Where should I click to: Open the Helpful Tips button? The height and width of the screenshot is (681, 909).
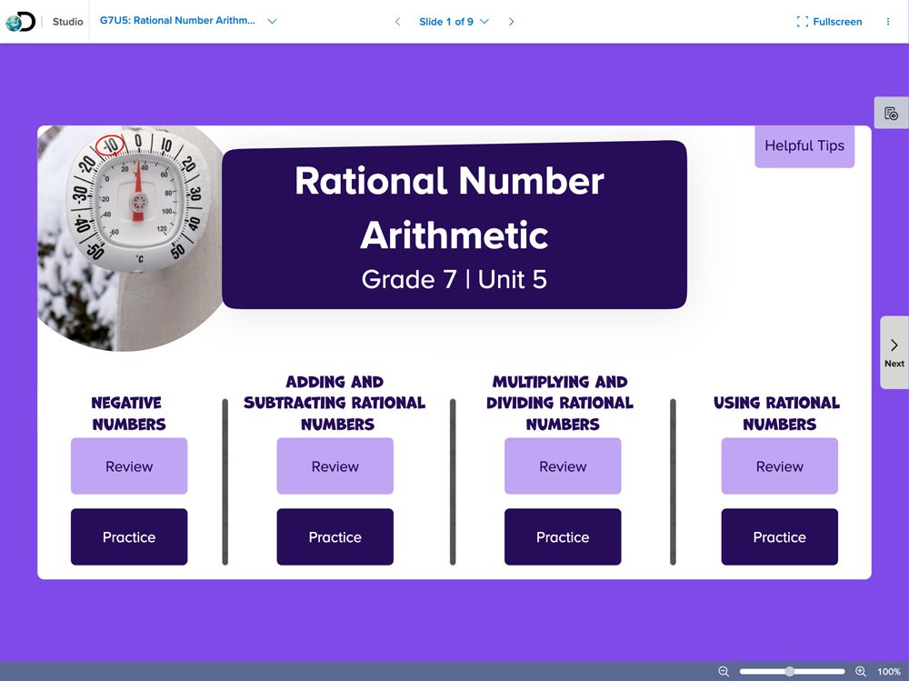804,145
